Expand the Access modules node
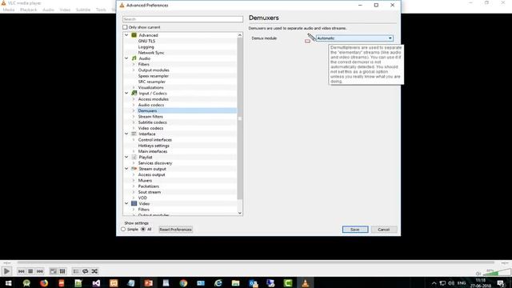Image resolution: width=512 pixels, height=288 pixels. [134, 99]
